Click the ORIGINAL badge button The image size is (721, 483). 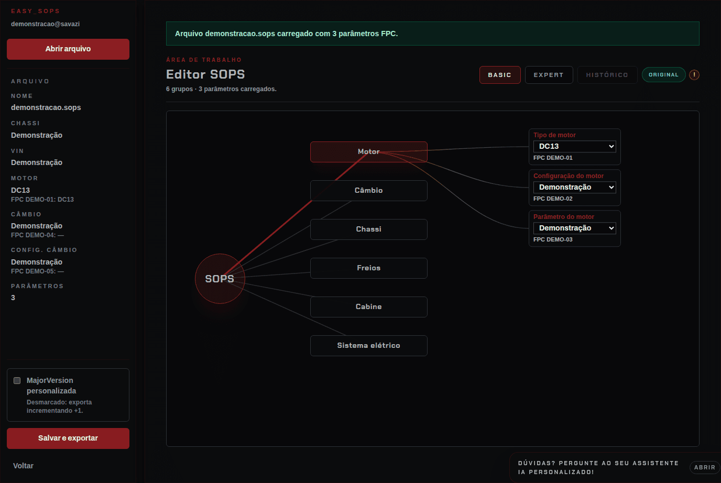(664, 75)
